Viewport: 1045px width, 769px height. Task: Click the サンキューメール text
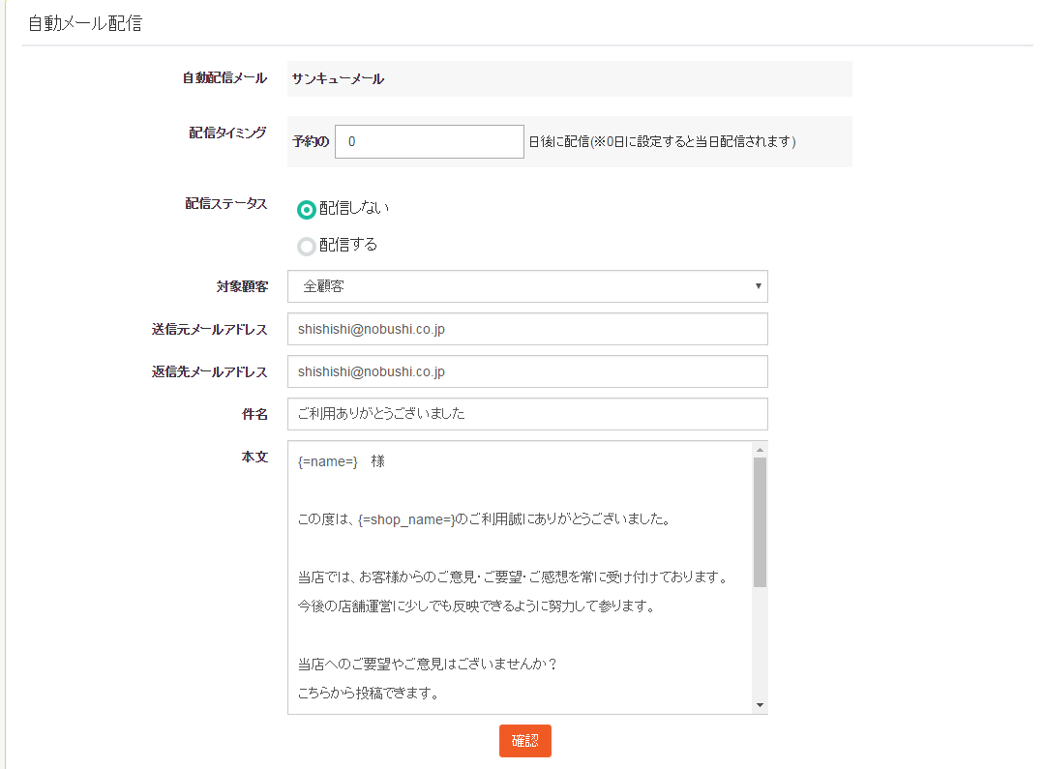338,78
